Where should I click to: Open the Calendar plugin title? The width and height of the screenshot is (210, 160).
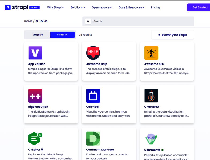pyautogui.click(x=93, y=107)
